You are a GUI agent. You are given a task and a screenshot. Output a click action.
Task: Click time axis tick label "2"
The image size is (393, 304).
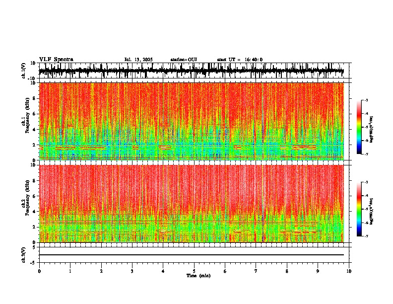tap(101, 271)
